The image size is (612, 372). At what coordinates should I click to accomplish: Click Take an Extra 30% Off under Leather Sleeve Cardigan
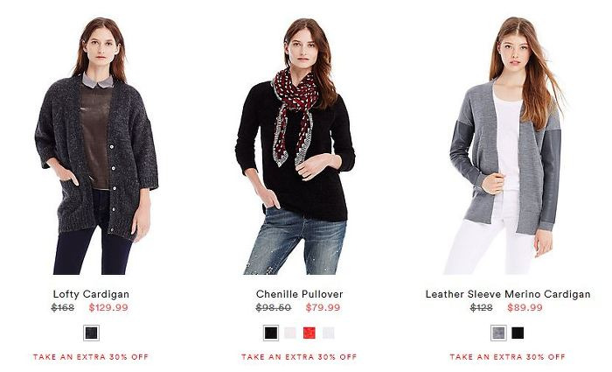click(x=507, y=357)
